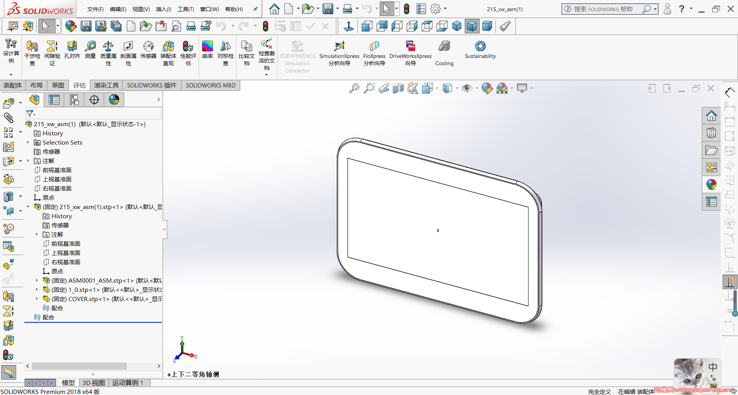Expand the Design Study (设计算例) dropdown arrow

(x=11, y=75)
